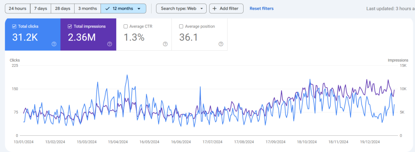Select the 12 months date range
This screenshot has height=152, width=415.
click(x=123, y=9)
